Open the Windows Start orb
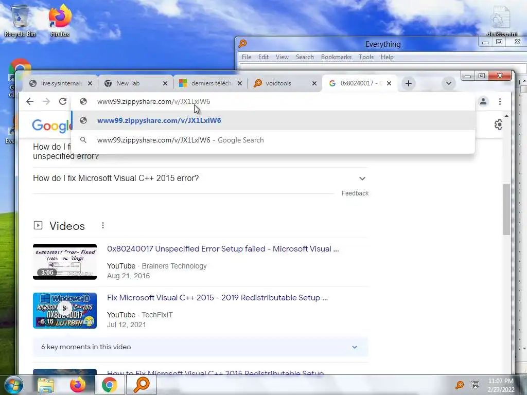Image resolution: width=527 pixels, height=395 pixels. point(13,385)
